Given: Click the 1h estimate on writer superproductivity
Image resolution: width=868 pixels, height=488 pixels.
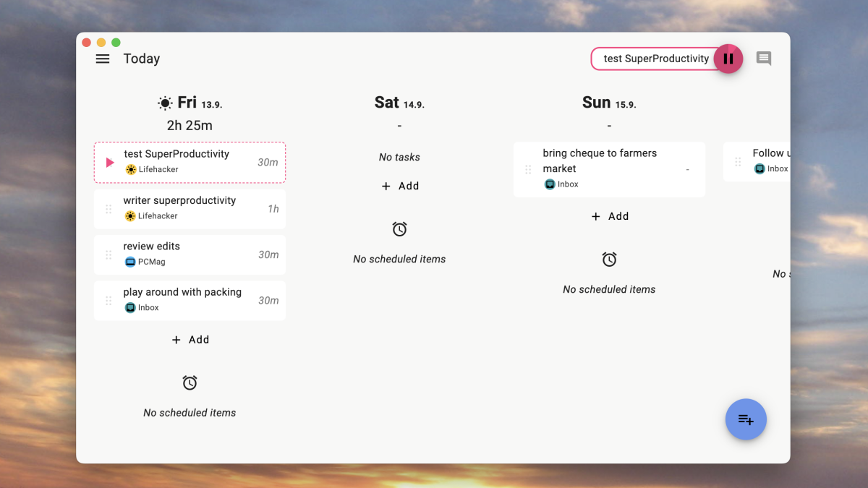Looking at the screenshot, I should pyautogui.click(x=273, y=209).
